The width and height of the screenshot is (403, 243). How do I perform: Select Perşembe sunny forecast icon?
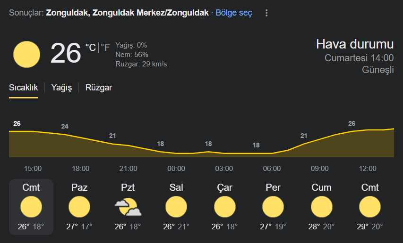click(273, 207)
